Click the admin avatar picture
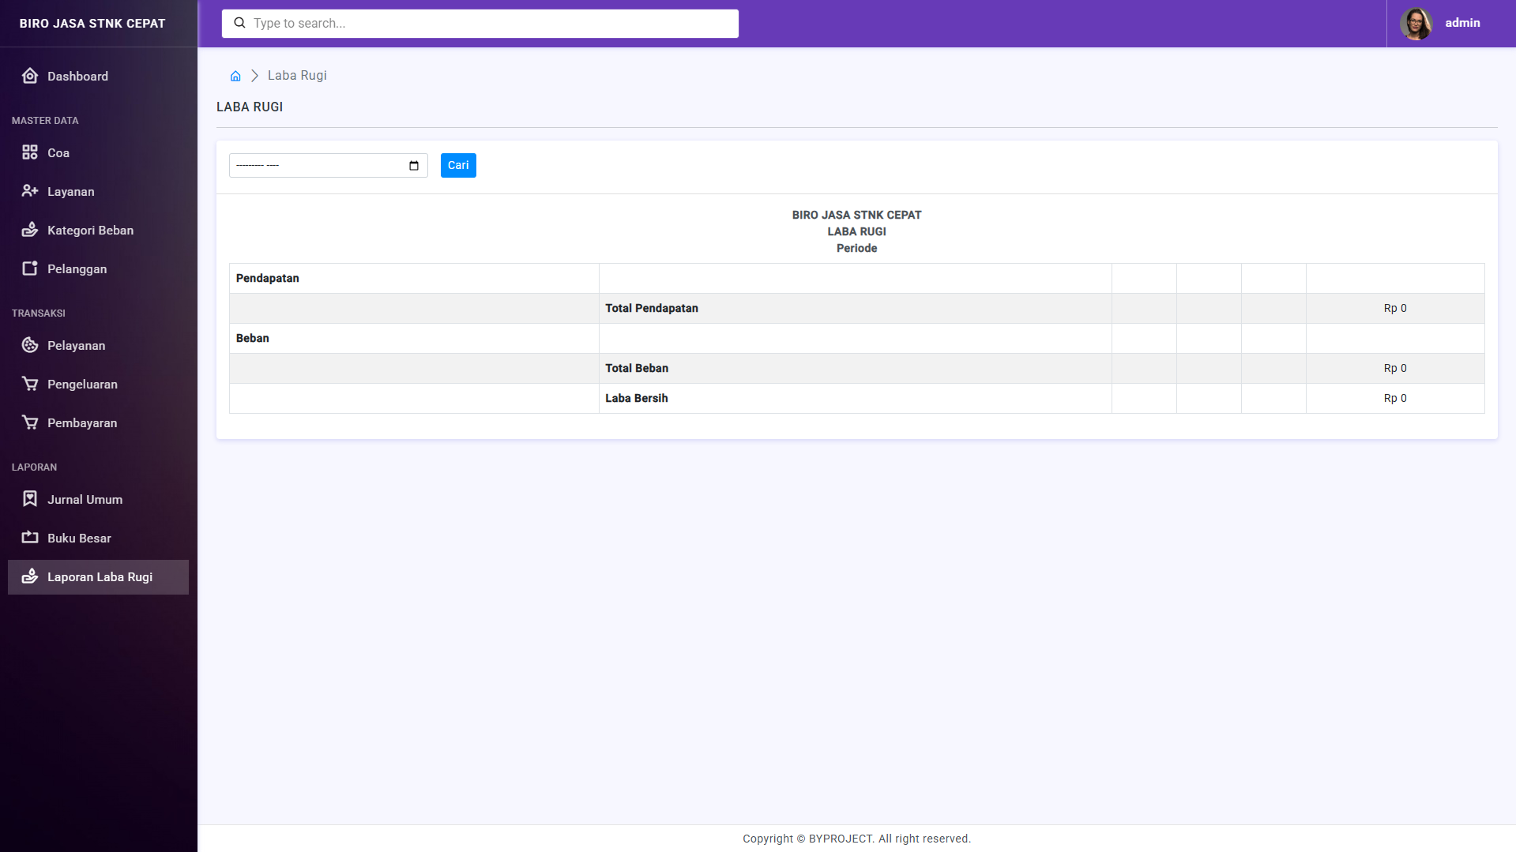The image size is (1516, 852). (1416, 23)
